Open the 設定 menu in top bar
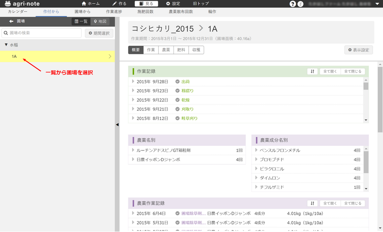Screen dimensions: 383x232 point(173,4)
